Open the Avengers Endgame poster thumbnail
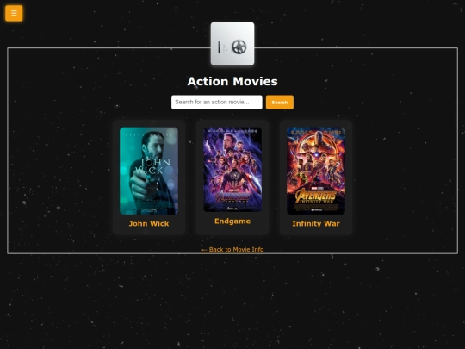This screenshot has width=465, height=349. pos(232,170)
